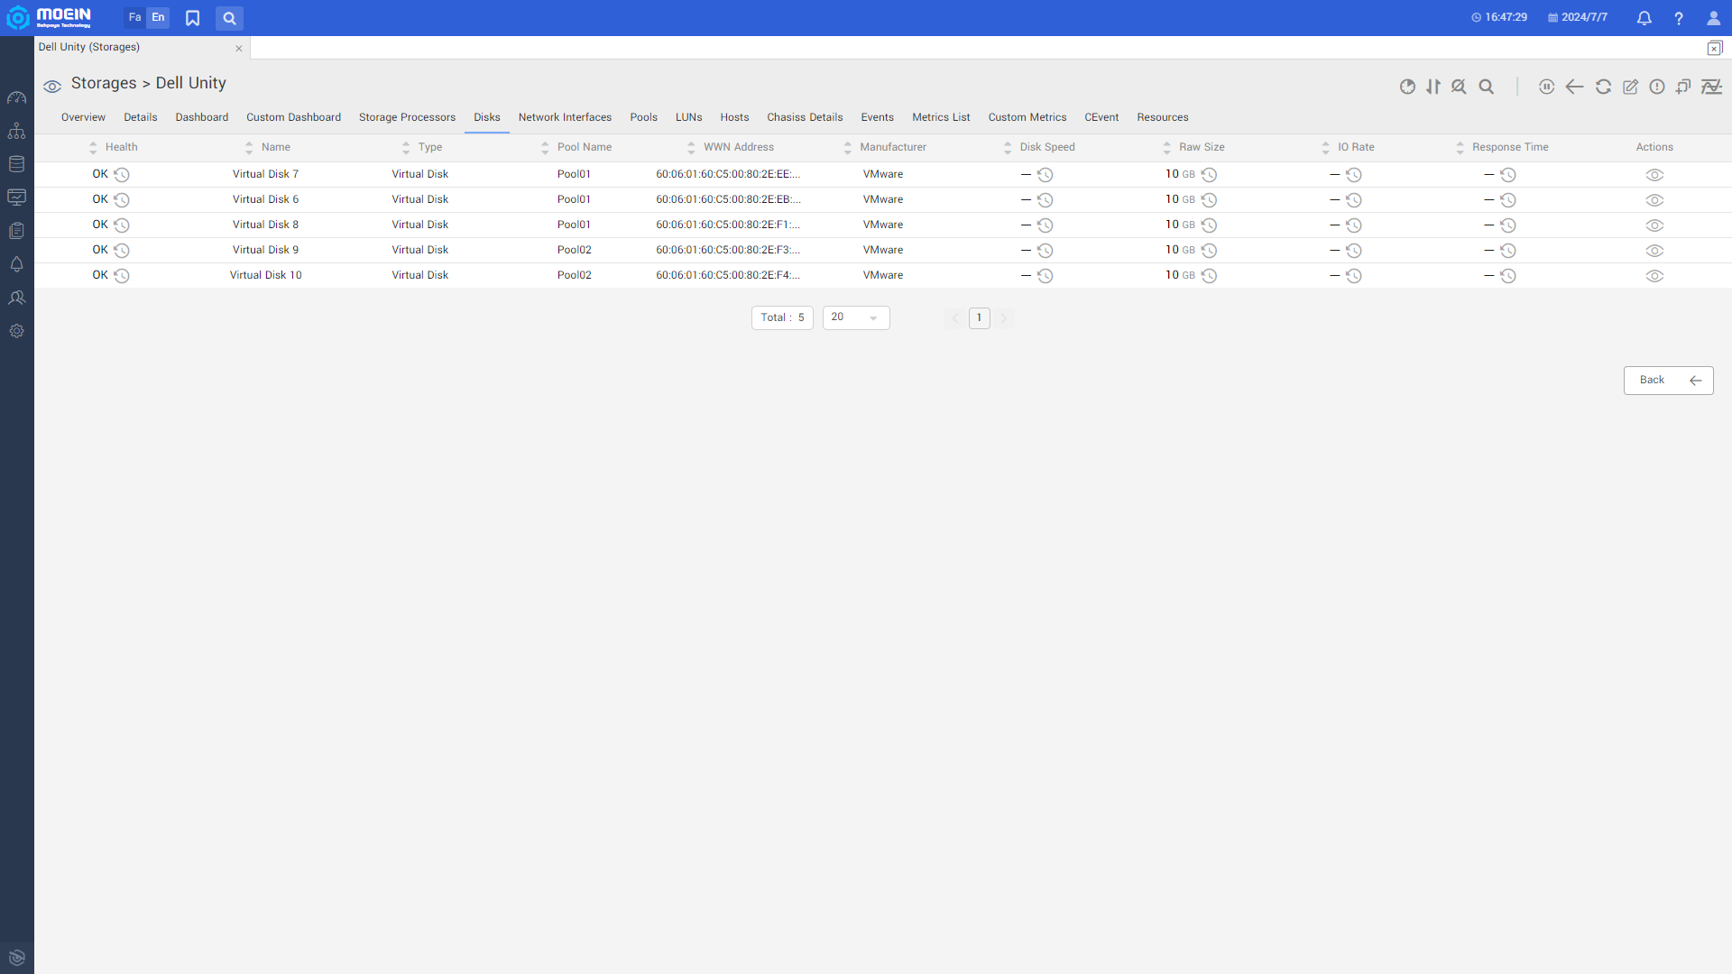Click the comments icon in toolbar
The image size is (1732, 974).
pos(1683,87)
